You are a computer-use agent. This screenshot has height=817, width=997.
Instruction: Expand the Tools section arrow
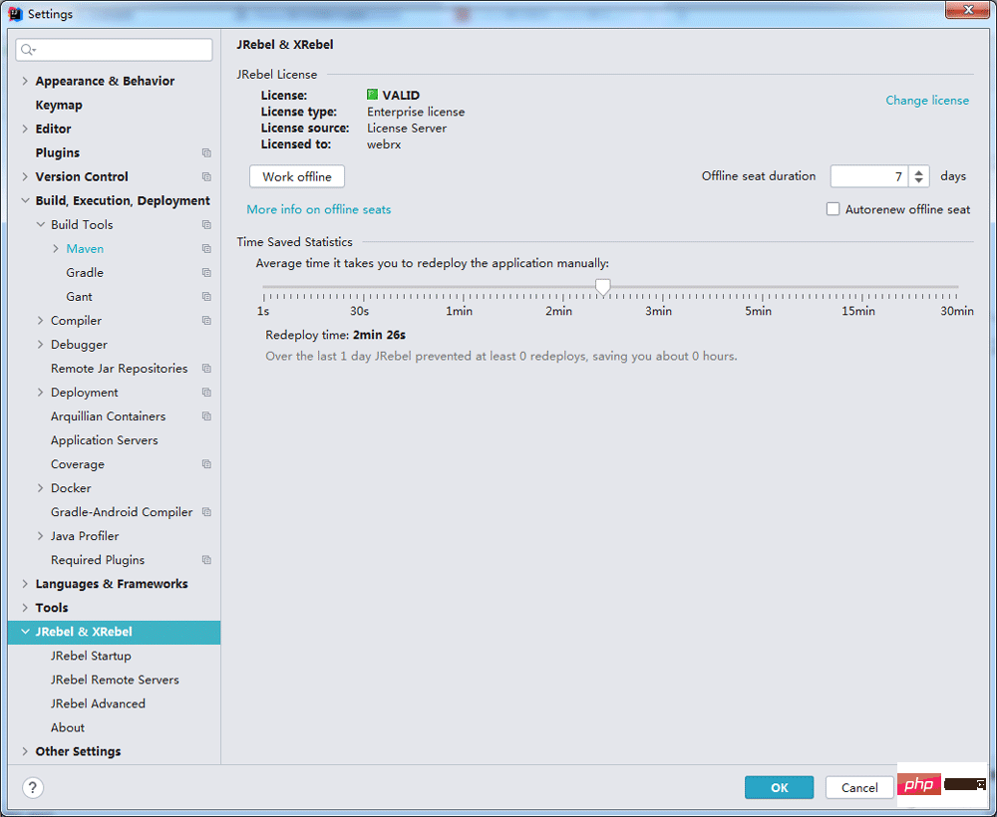(25, 608)
